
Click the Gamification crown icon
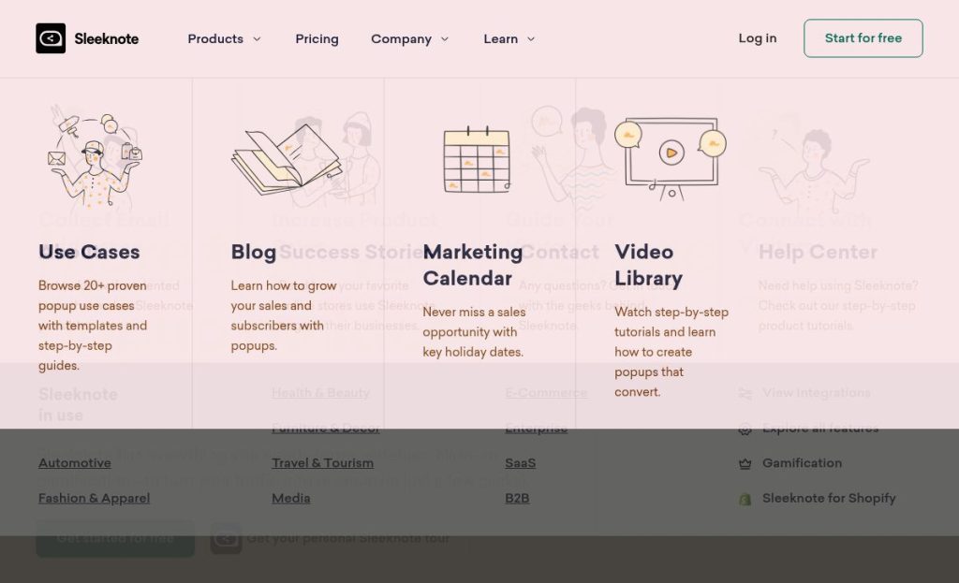(745, 463)
